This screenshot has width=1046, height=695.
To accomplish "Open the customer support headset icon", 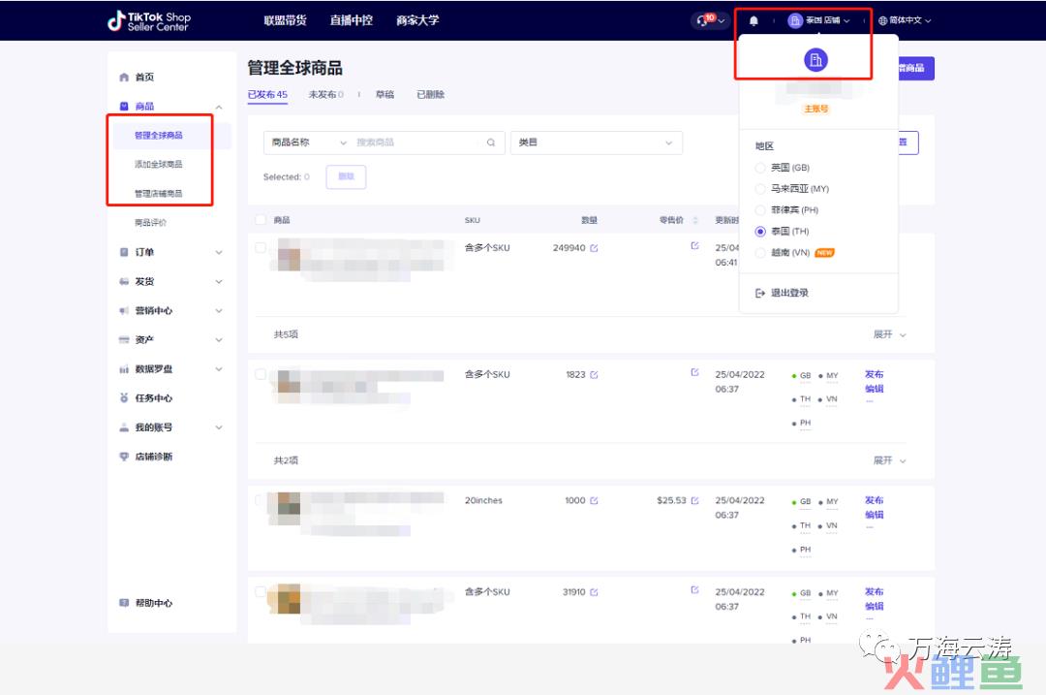I will pyautogui.click(x=702, y=20).
